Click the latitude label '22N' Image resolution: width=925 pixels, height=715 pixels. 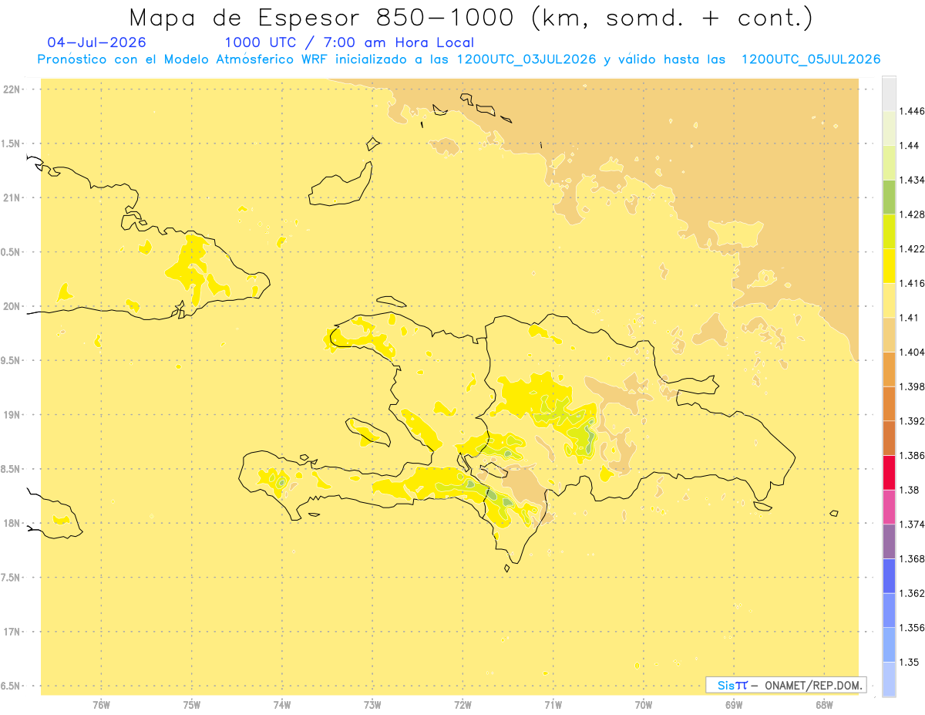pyautogui.click(x=11, y=89)
